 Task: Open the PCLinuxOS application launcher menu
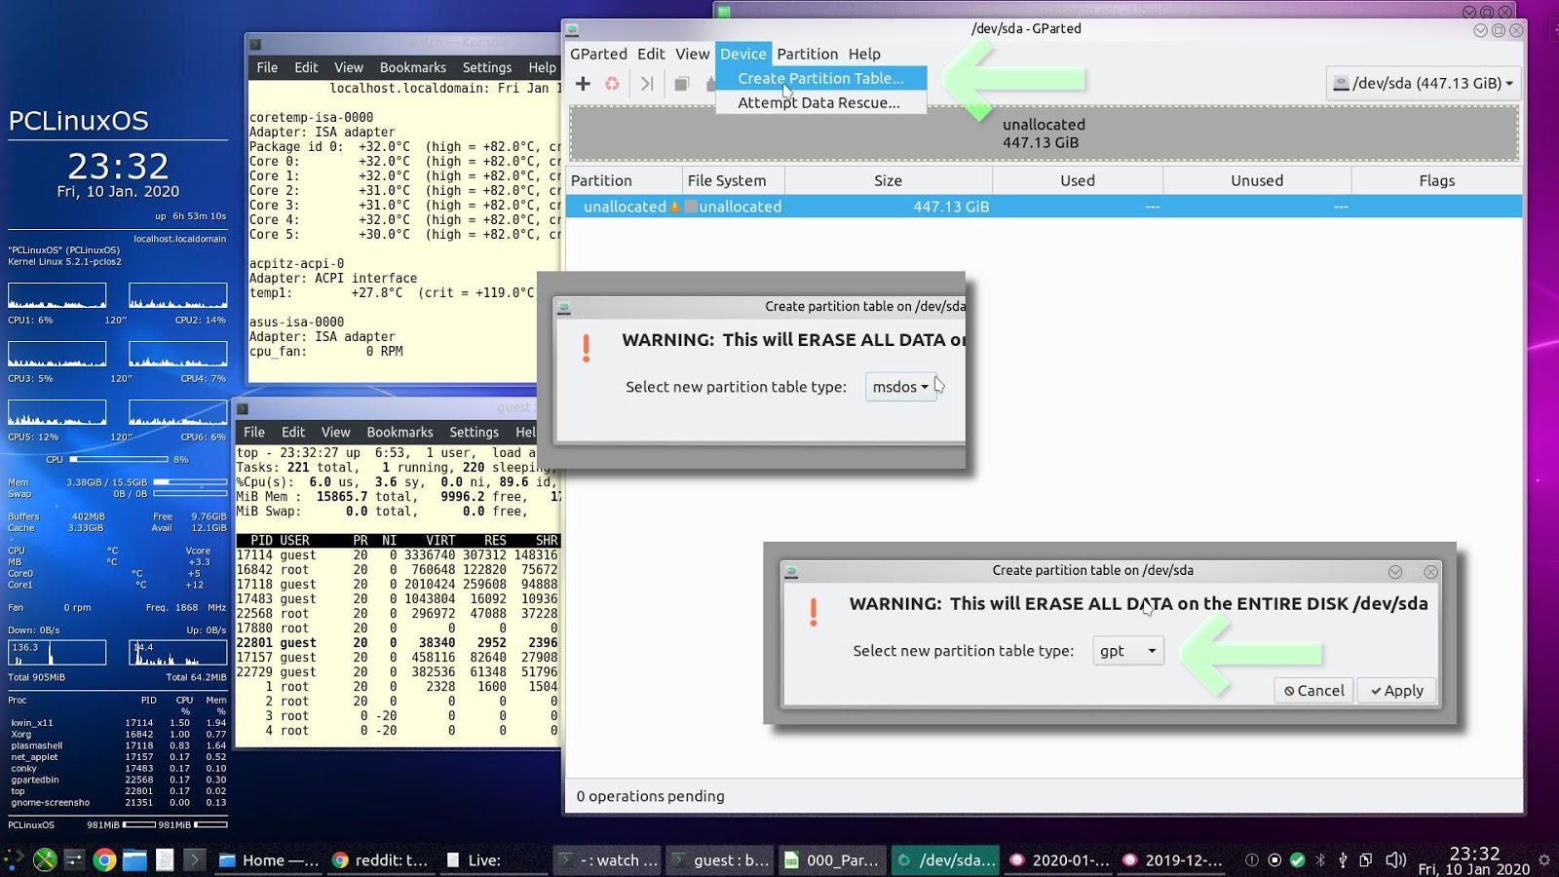point(15,860)
